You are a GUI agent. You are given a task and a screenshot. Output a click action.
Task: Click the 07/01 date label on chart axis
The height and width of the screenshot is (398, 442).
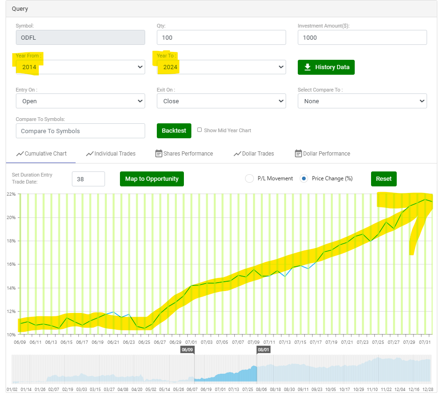tap(191, 342)
